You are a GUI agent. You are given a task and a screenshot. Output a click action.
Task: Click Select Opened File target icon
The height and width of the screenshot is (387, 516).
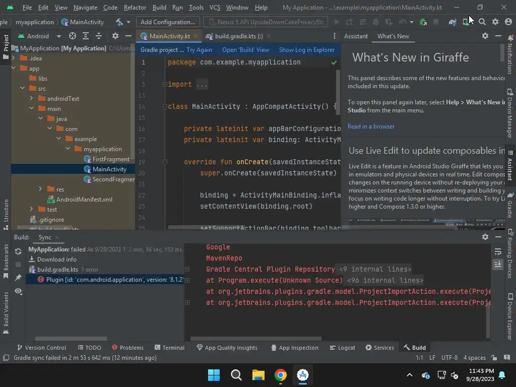tap(73, 36)
